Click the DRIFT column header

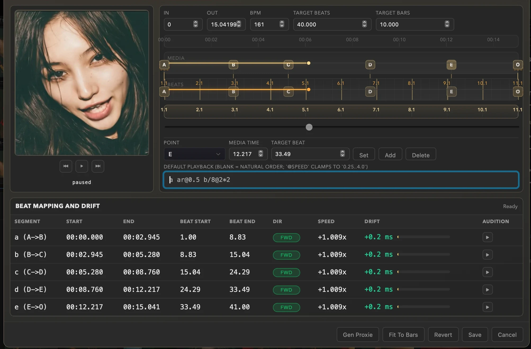pyautogui.click(x=372, y=221)
